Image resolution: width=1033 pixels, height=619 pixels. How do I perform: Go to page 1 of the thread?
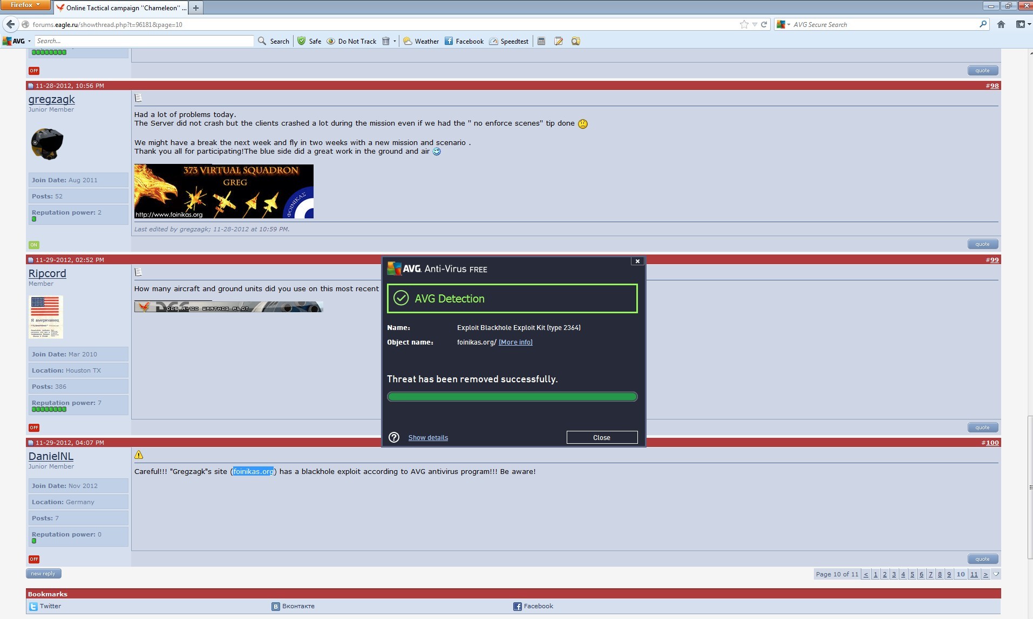pyautogui.click(x=875, y=574)
